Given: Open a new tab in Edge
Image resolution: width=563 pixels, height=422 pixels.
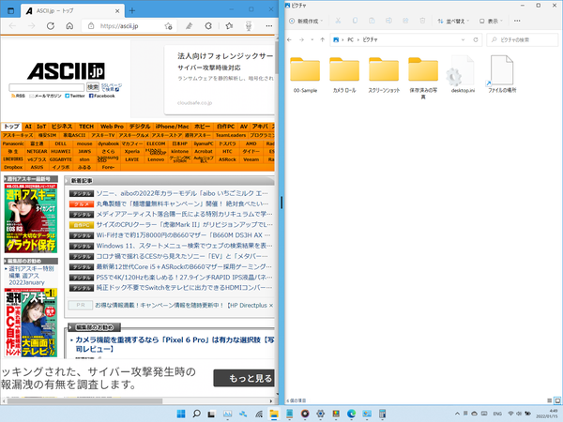Looking at the screenshot, I should point(132,10).
